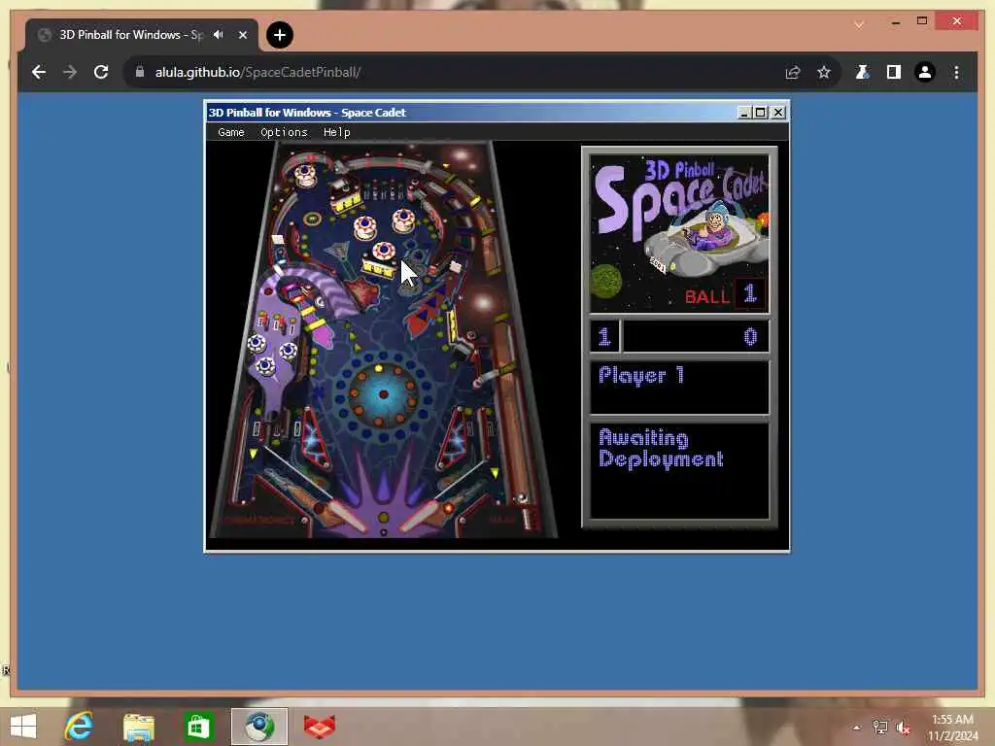Close the 3D Pinball browser tab
The height and width of the screenshot is (746, 995).
click(242, 35)
